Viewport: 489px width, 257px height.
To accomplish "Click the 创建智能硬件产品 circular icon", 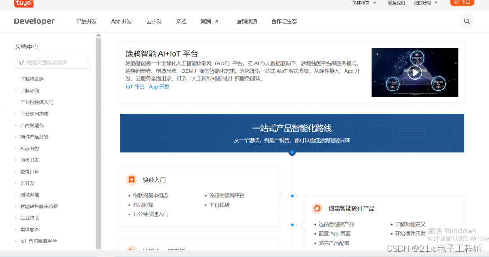I will click(317, 209).
